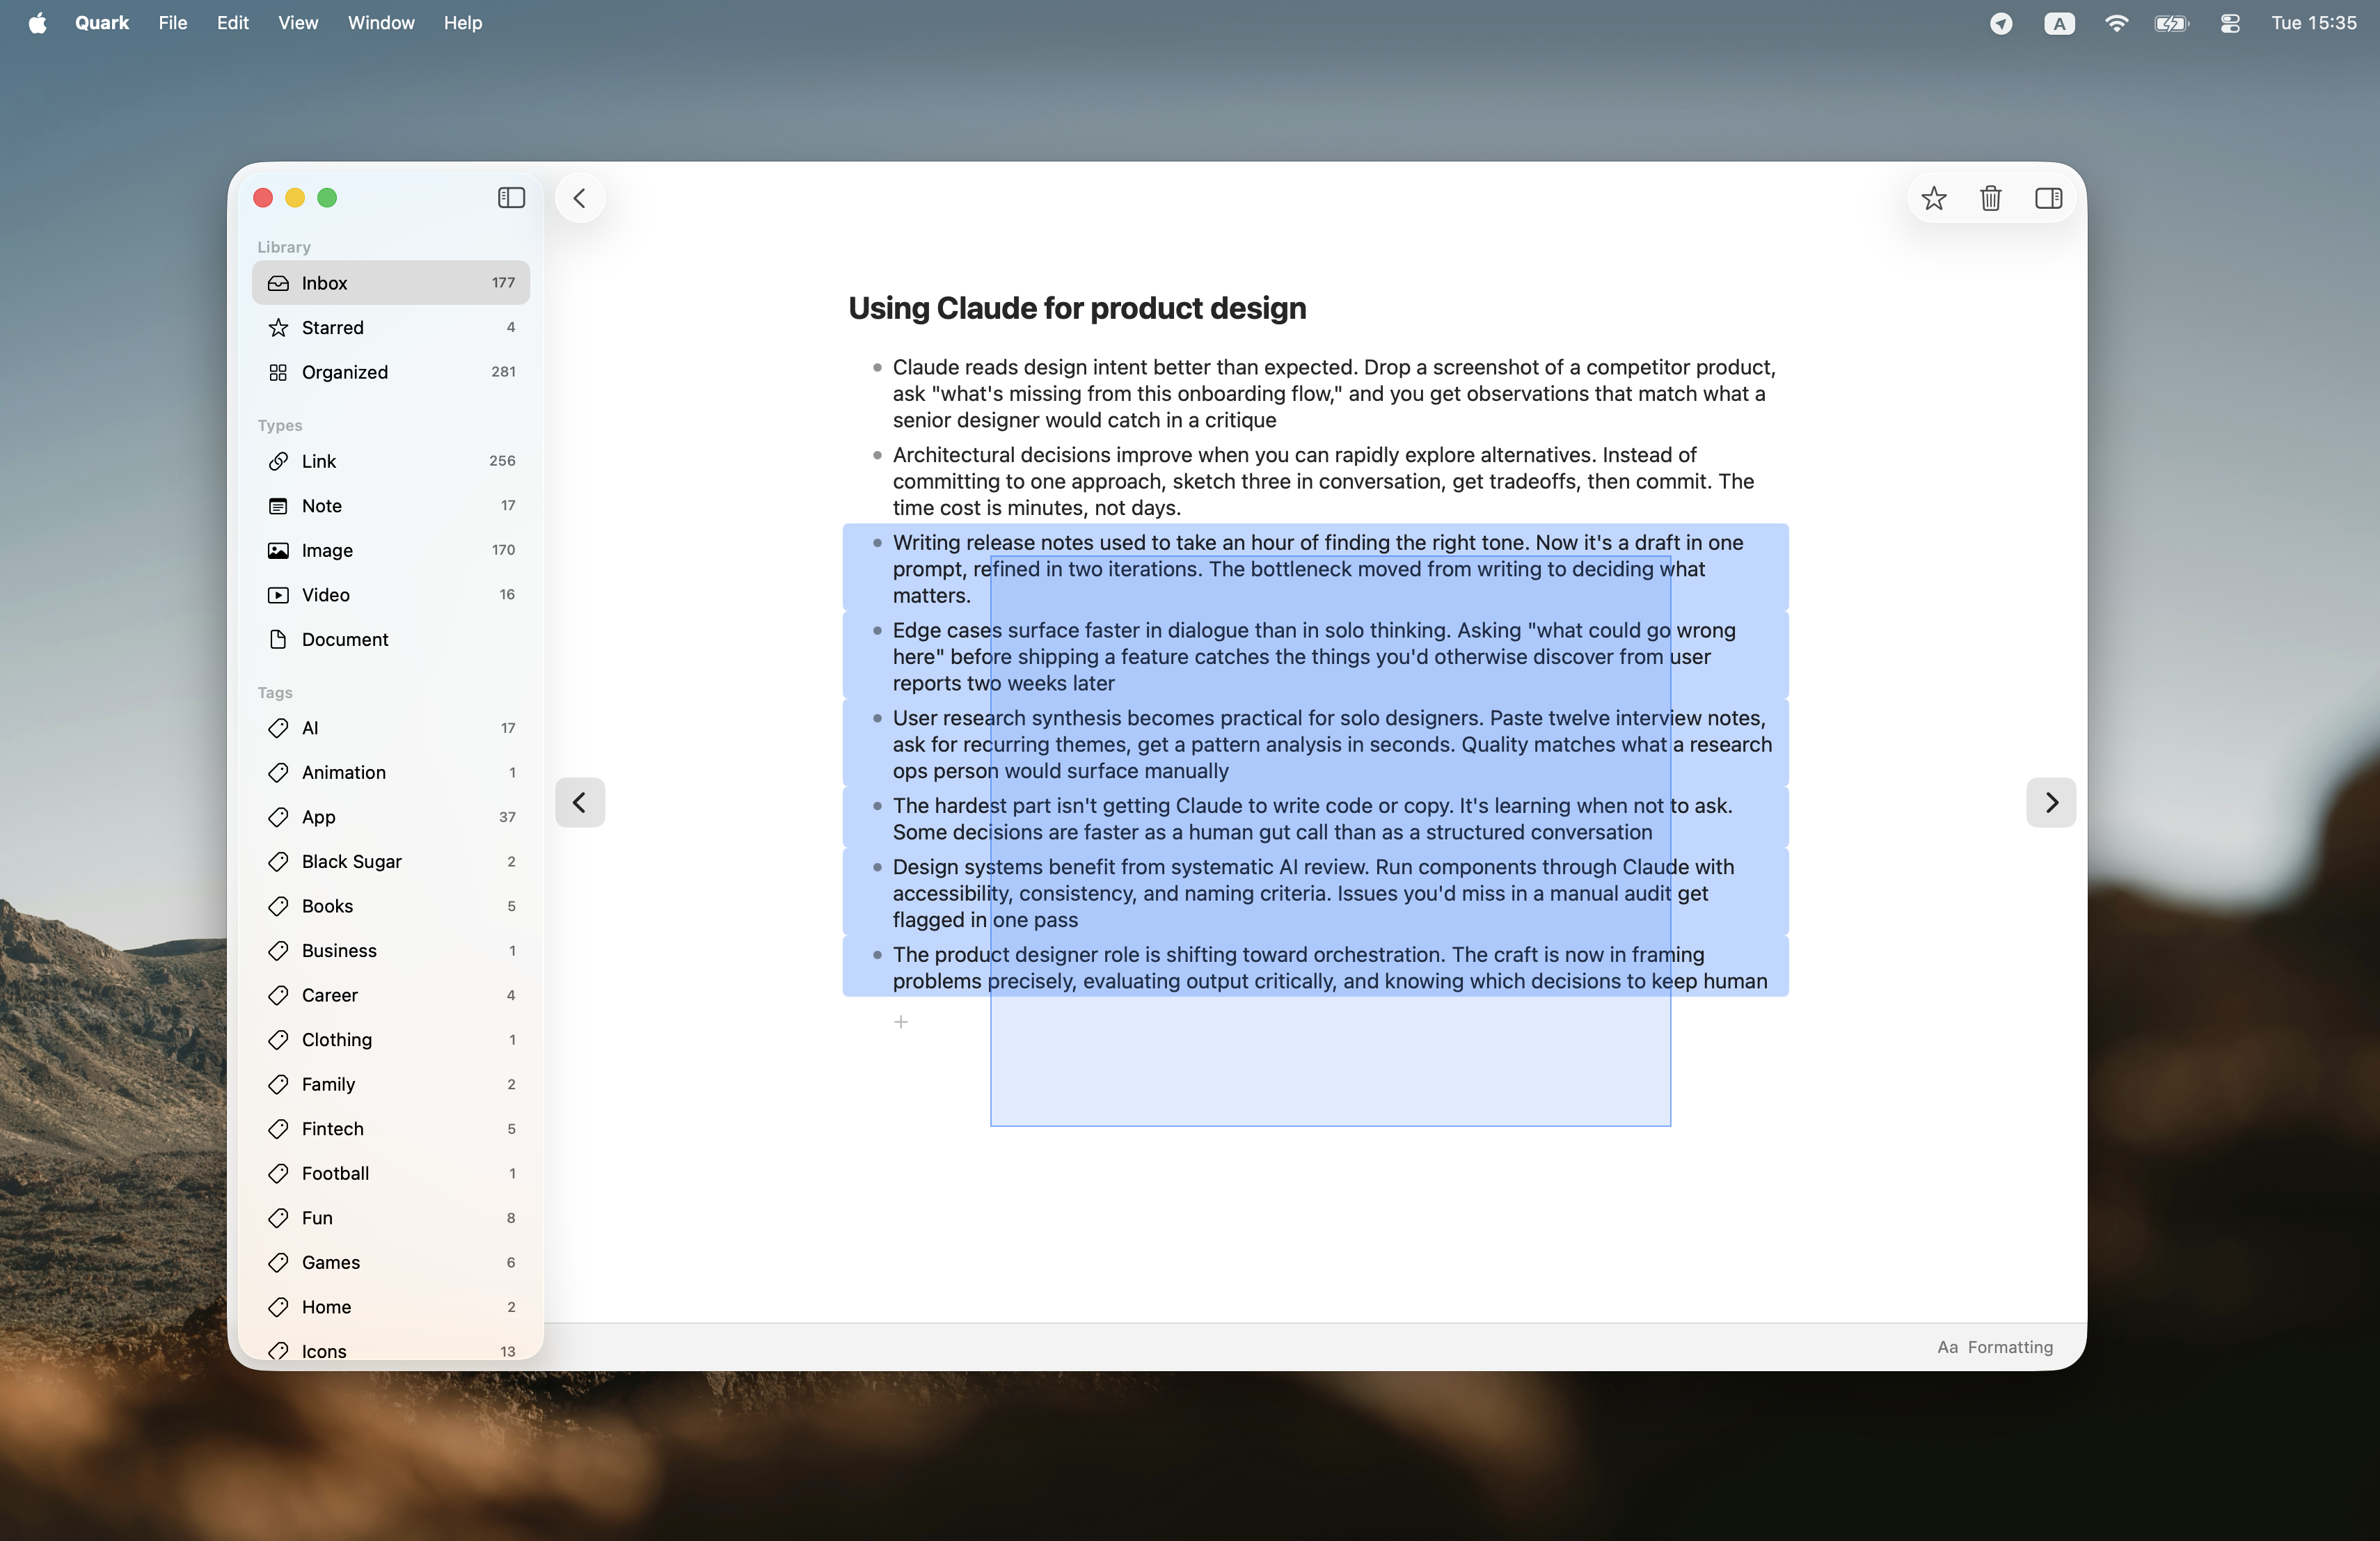
Task: Select the Family tag
Action: point(391,1084)
